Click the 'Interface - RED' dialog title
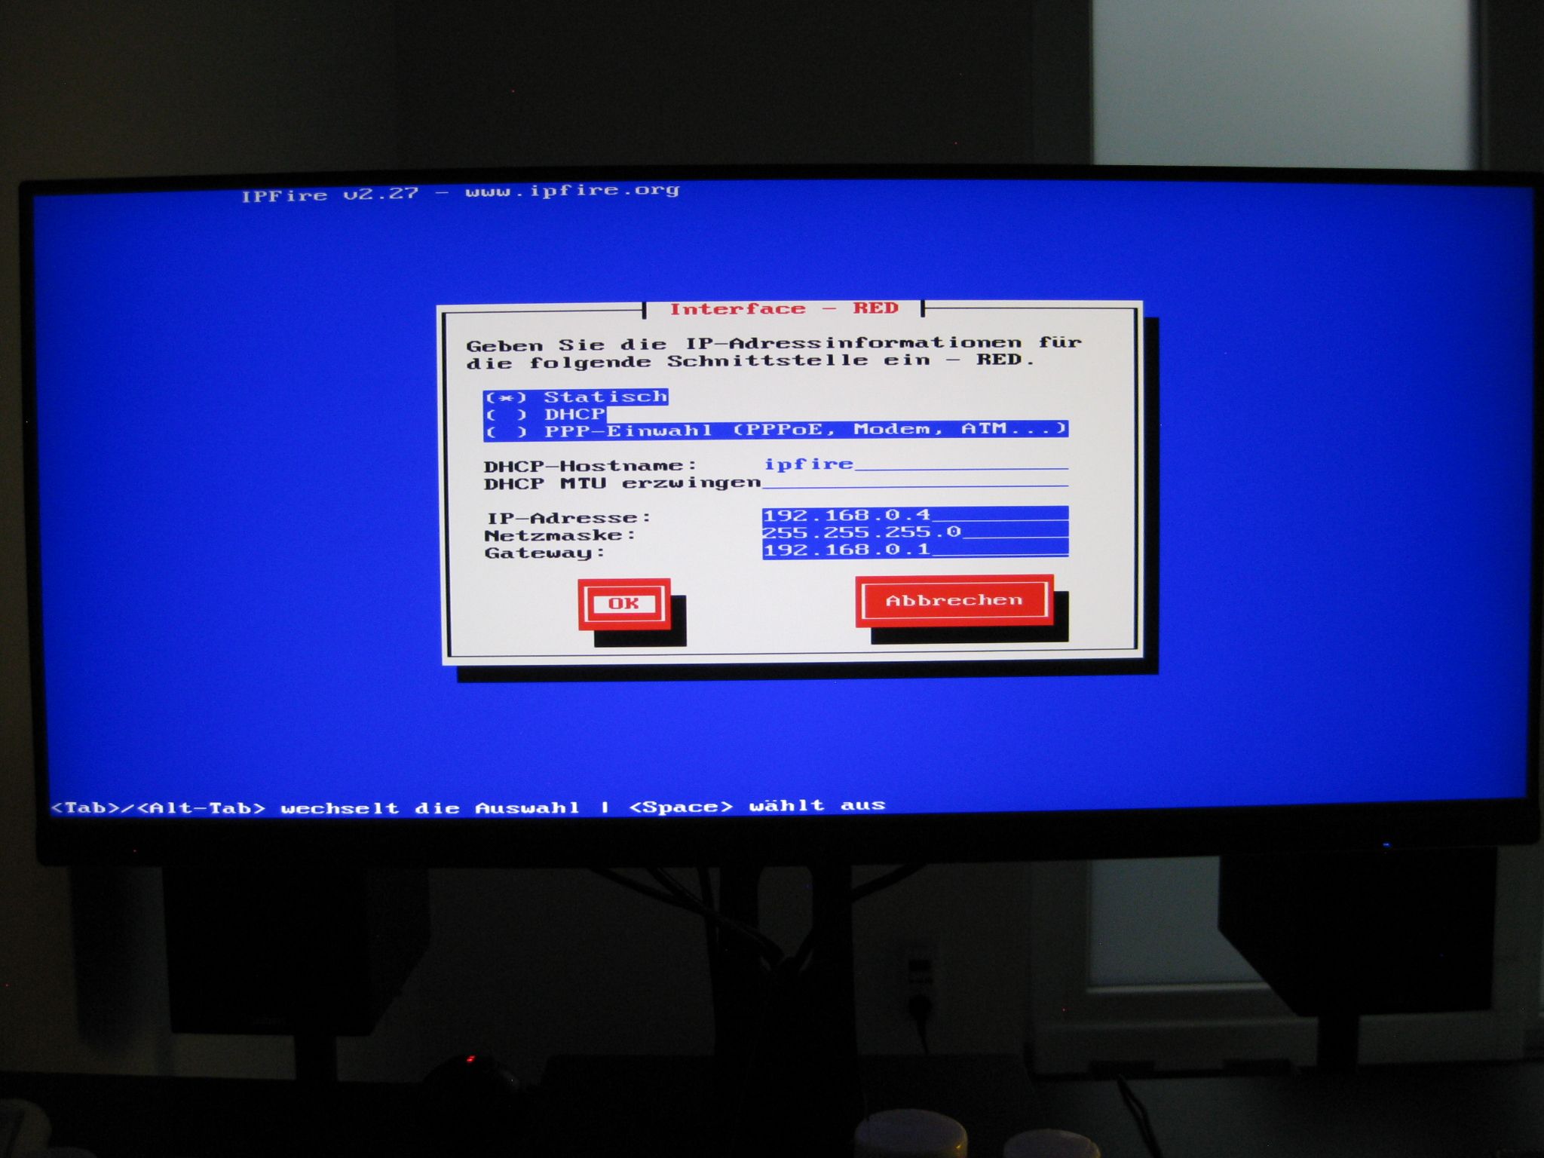 tap(784, 308)
